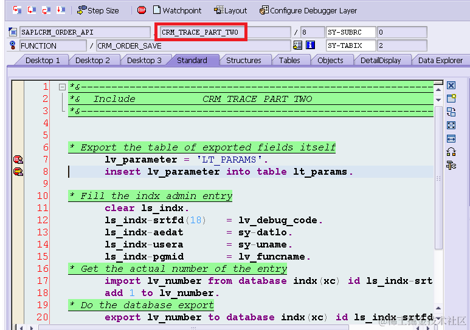
Task: Click the blue H info icon
Action: (311, 45)
